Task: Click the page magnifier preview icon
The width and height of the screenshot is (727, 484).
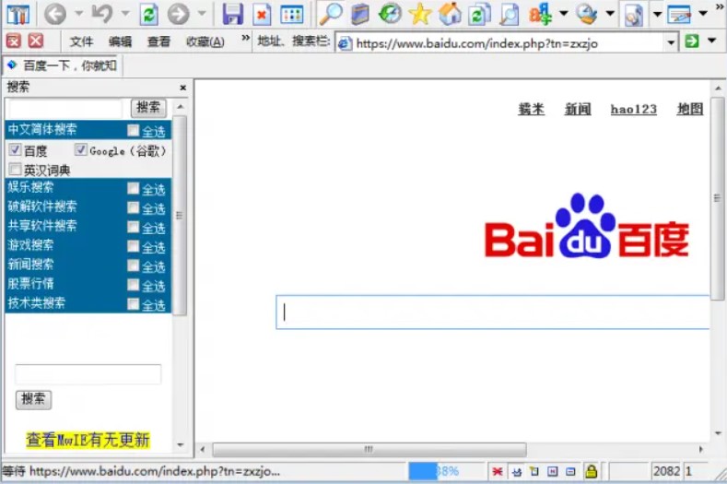Action: point(510,14)
